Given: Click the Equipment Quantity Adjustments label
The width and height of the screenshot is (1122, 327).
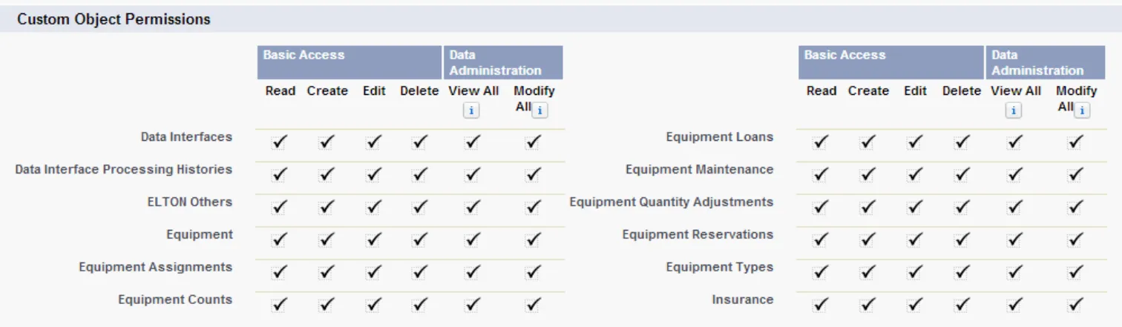Looking at the screenshot, I should [672, 202].
